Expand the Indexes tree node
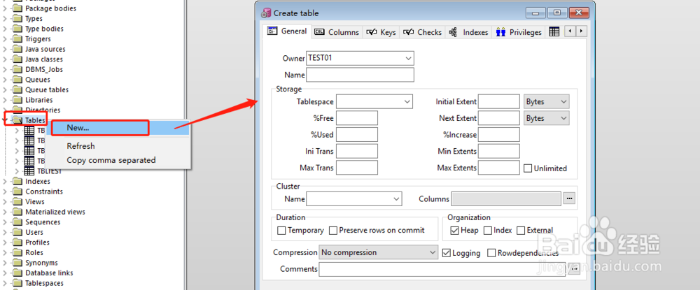Screen dimensions: 700x290 (6, 182)
